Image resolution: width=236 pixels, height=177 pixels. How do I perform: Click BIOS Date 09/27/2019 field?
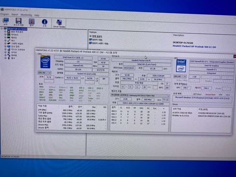pos(129,68)
